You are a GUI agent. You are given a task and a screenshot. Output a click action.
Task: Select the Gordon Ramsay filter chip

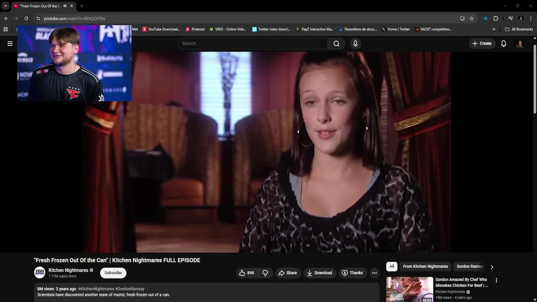(x=469, y=266)
